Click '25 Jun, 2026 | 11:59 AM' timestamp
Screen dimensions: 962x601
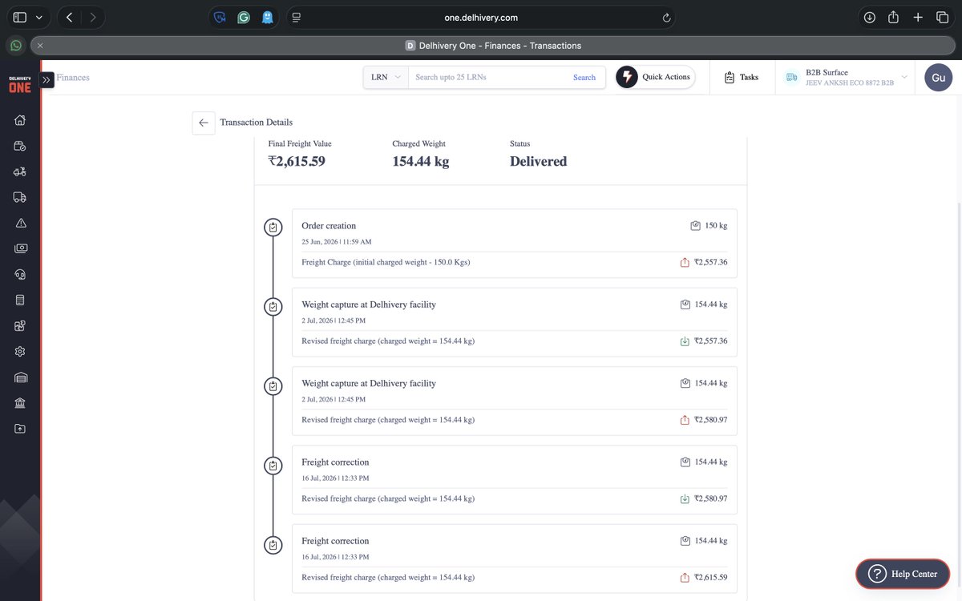[337, 241]
